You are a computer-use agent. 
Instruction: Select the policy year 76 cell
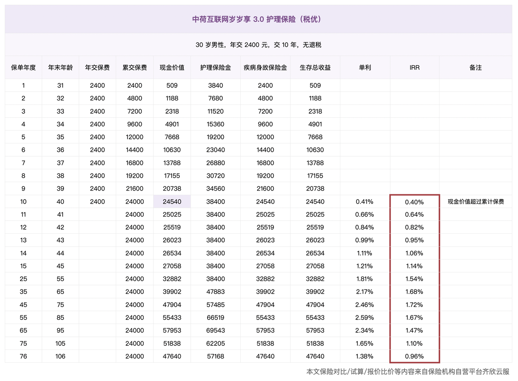pyautogui.click(x=23, y=357)
